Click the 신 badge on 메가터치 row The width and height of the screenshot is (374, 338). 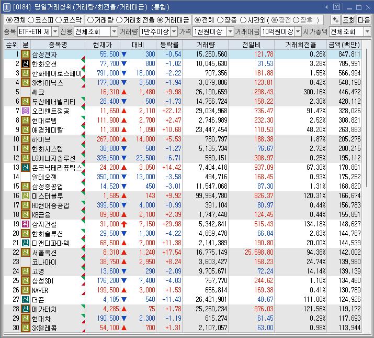pos(25,309)
